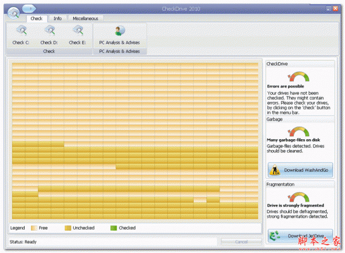Select the Check tab
This screenshot has height=253, width=345.
coord(36,18)
